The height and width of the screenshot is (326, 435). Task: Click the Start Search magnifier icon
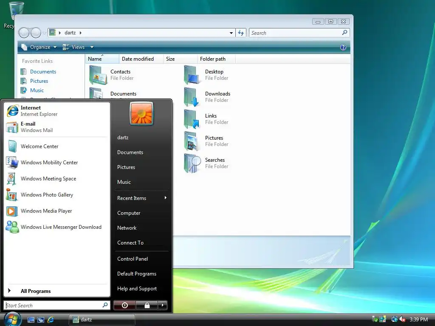(105, 305)
